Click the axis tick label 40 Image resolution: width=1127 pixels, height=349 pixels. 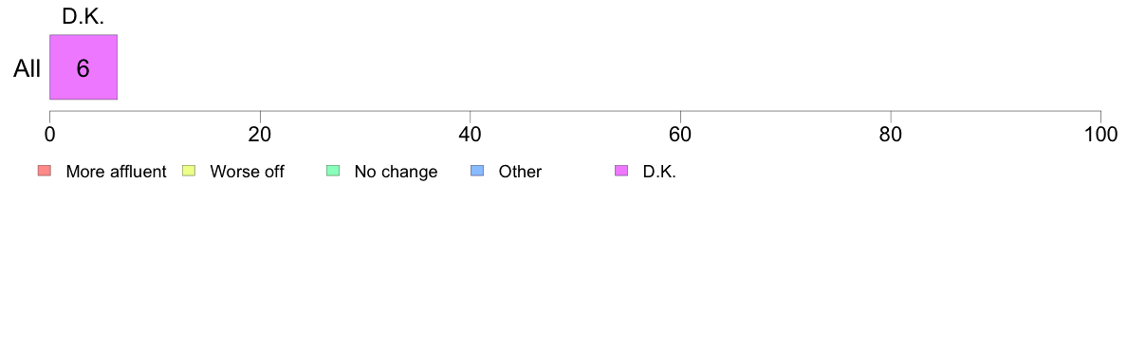click(x=471, y=135)
